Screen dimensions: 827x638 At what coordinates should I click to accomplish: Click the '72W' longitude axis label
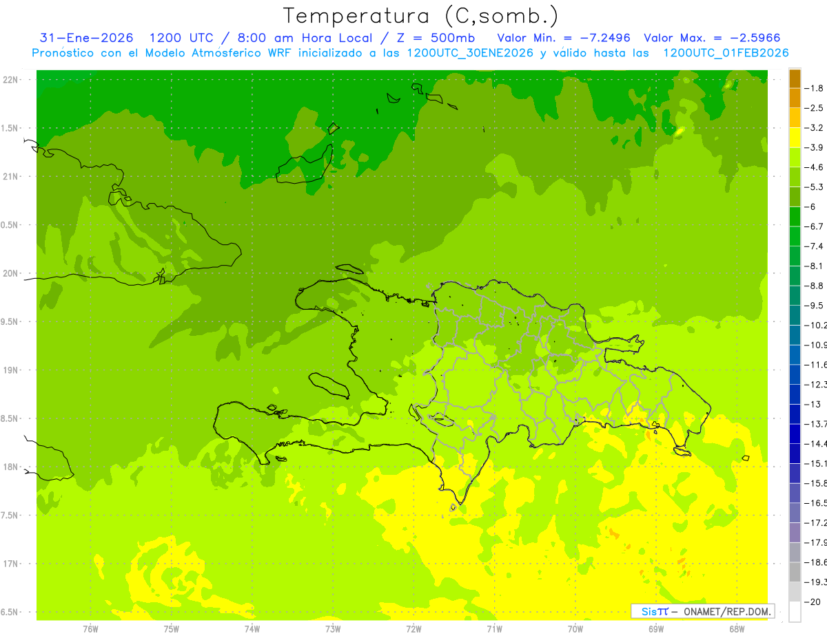413,628
